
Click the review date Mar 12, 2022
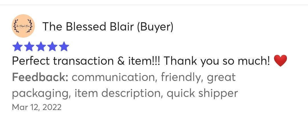pos(37,107)
